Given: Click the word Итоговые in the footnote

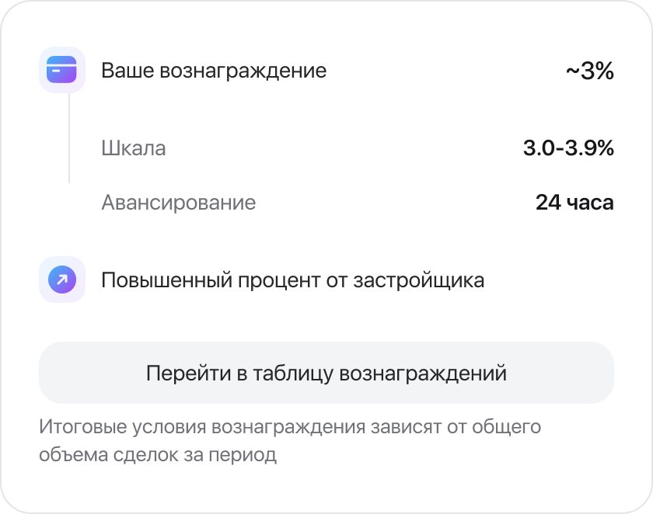Looking at the screenshot, I should click(x=83, y=427).
